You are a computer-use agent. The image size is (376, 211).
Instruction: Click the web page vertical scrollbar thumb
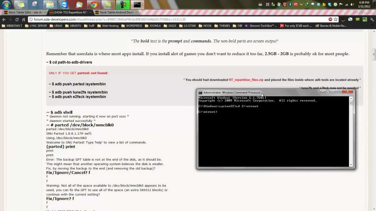click(374, 54)
